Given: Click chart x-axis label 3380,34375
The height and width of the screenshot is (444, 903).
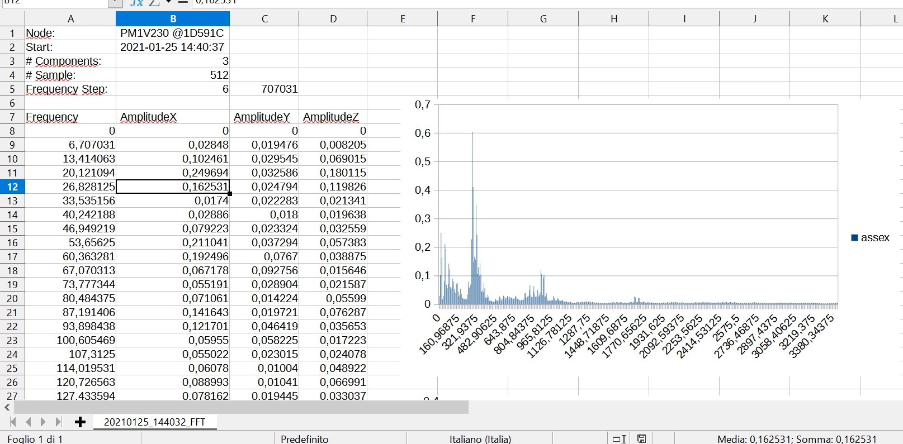Looking at the screenshot, I should pos(811,336).
